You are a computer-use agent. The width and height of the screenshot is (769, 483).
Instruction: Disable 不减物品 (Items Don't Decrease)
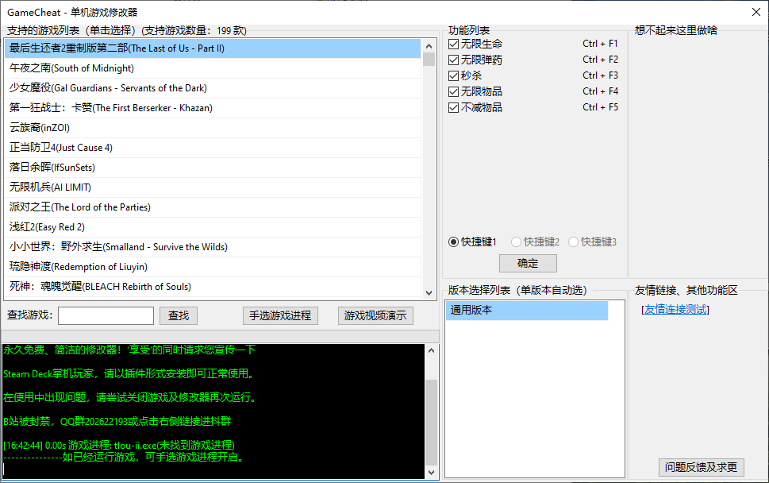click(453, 107)
